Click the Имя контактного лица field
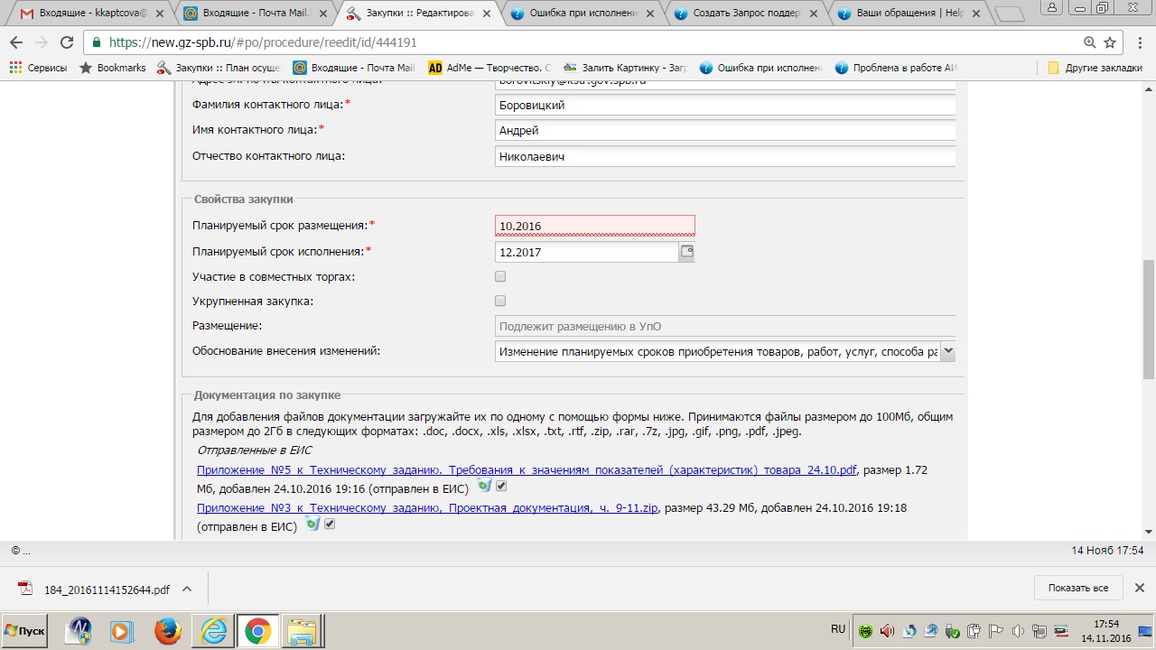The height and width of the screenshot is (650, 1156). click(x=725, y=130)
